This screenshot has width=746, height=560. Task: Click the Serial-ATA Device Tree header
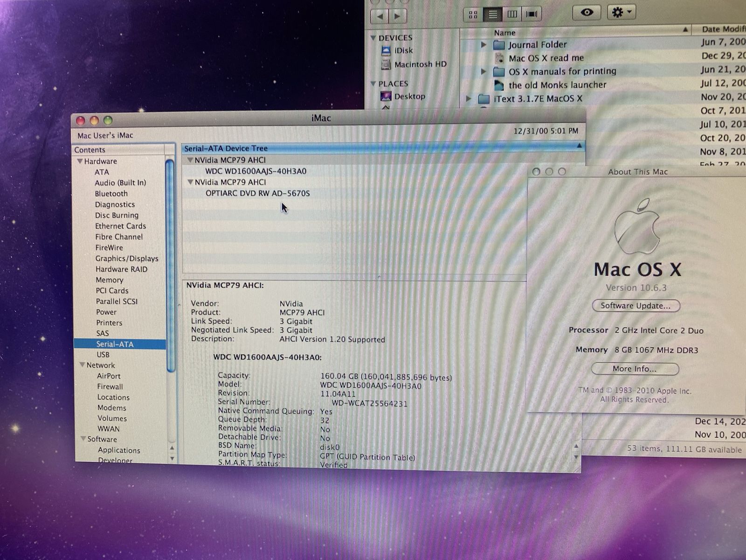(x=383, y=148)
